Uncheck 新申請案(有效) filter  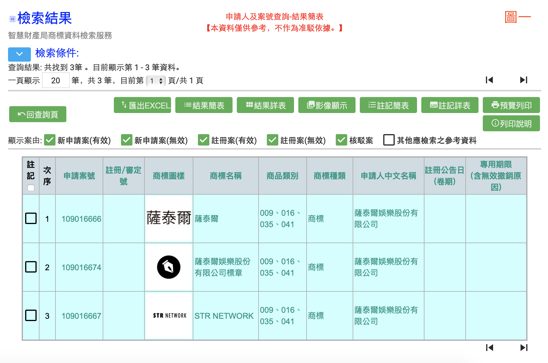(x=50, y=140)
